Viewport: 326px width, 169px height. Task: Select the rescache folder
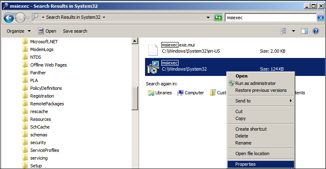coord(39,111)
